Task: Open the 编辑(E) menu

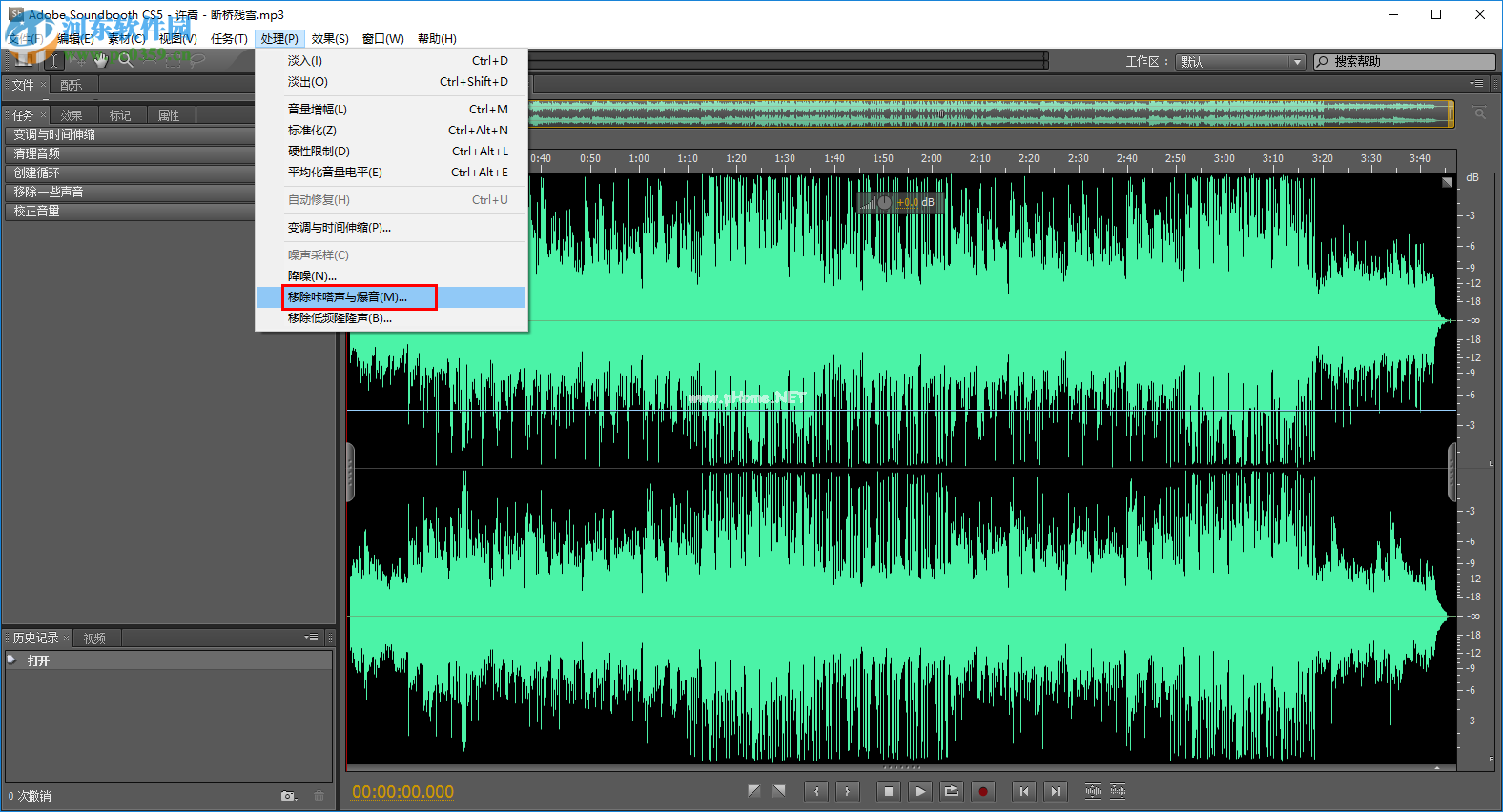Action: coord(76,39)
